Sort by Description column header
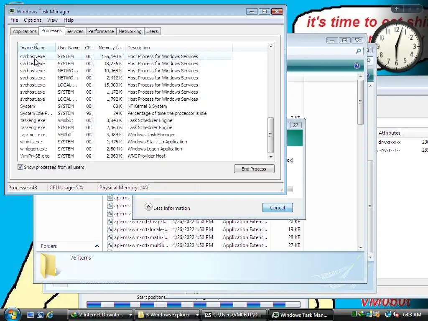Viewport: 428px width, 321px height. click(179, 48)
